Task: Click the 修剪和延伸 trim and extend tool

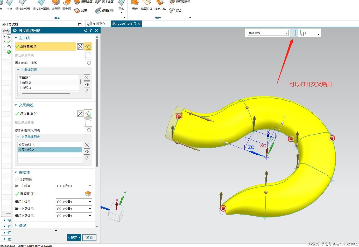Action: coord(180,2)
